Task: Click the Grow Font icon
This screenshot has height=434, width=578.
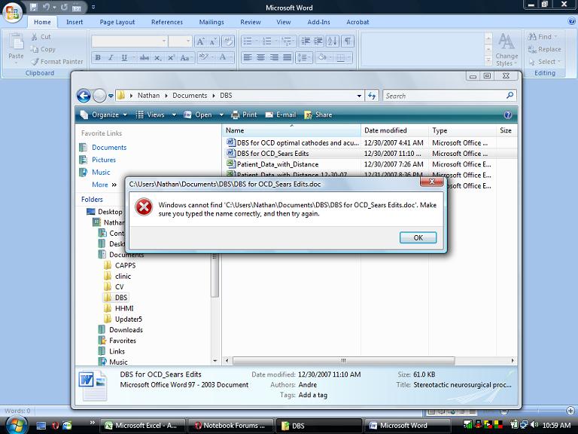Action: click(x=200, y=41)
